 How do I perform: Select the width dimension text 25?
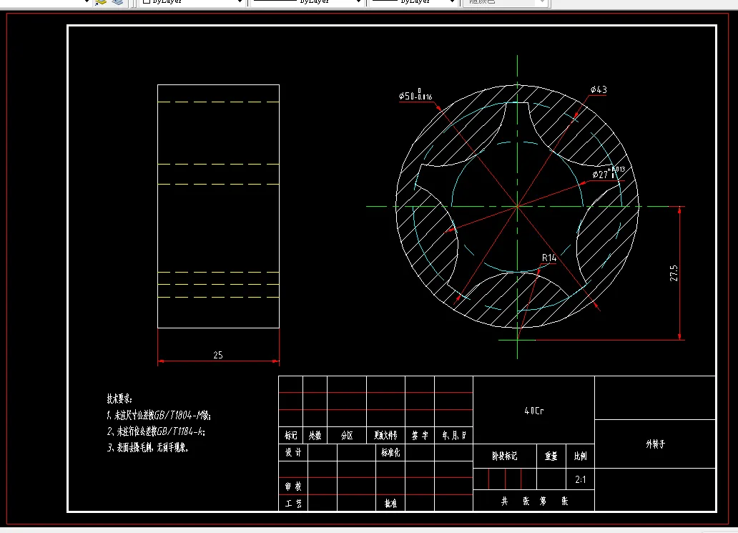(x=218, y=355)
